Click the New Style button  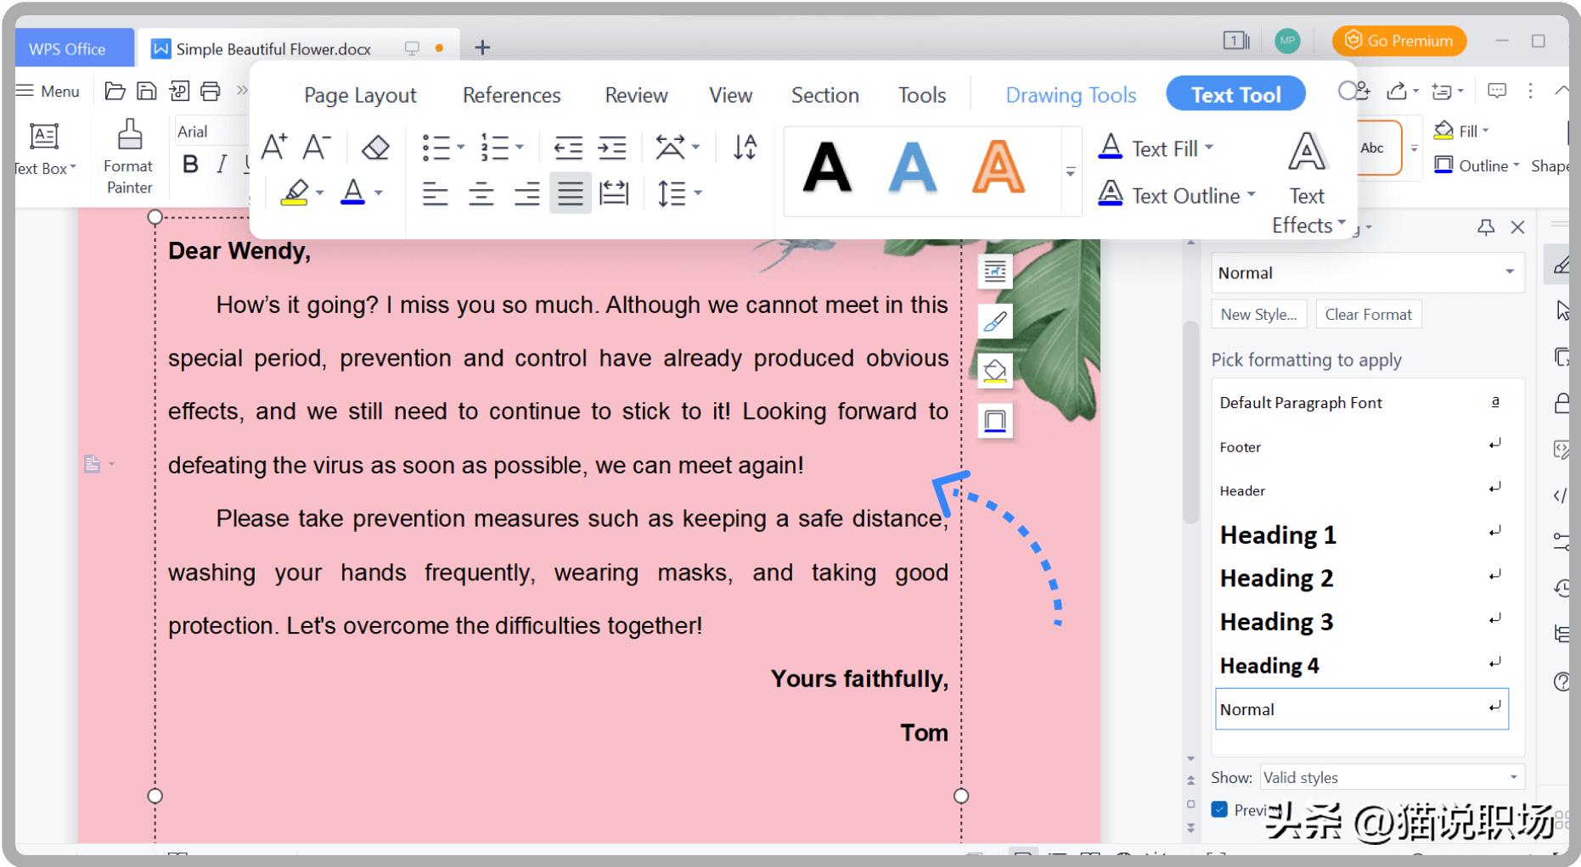[1257, 315]
